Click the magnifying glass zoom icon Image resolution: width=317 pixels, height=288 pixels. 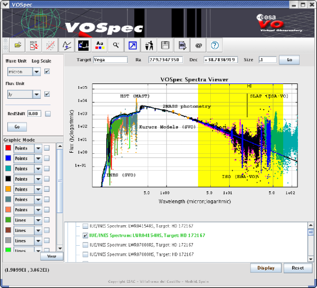pyautogui.click(x=115, y=45)
